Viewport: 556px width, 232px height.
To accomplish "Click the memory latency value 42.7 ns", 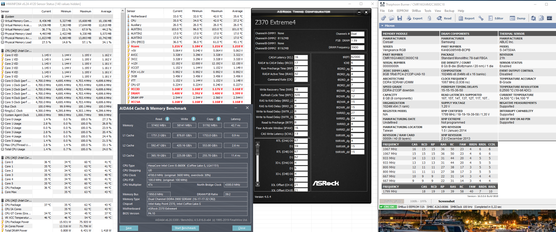I will 236,125.
